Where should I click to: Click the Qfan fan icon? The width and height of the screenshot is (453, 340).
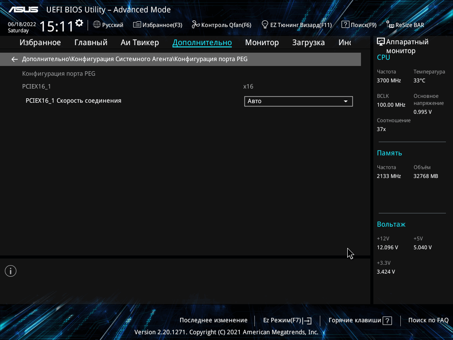(196, 25)
